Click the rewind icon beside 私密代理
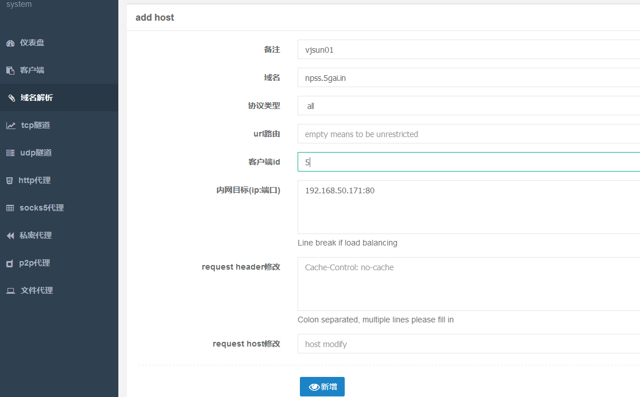640x397 pixels. click(x=10, y=236)
